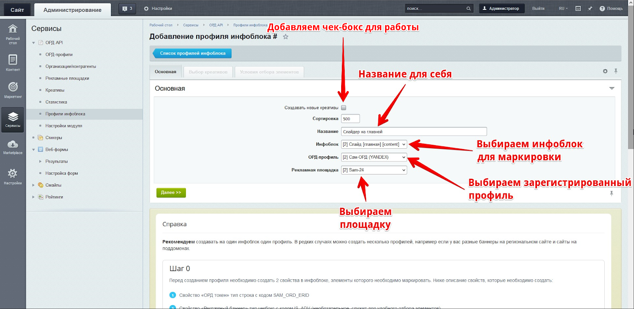The height and width of the screenshot is (309, 634).
Task: Click the Сортировка input field
Action: (x=350, y=119)
